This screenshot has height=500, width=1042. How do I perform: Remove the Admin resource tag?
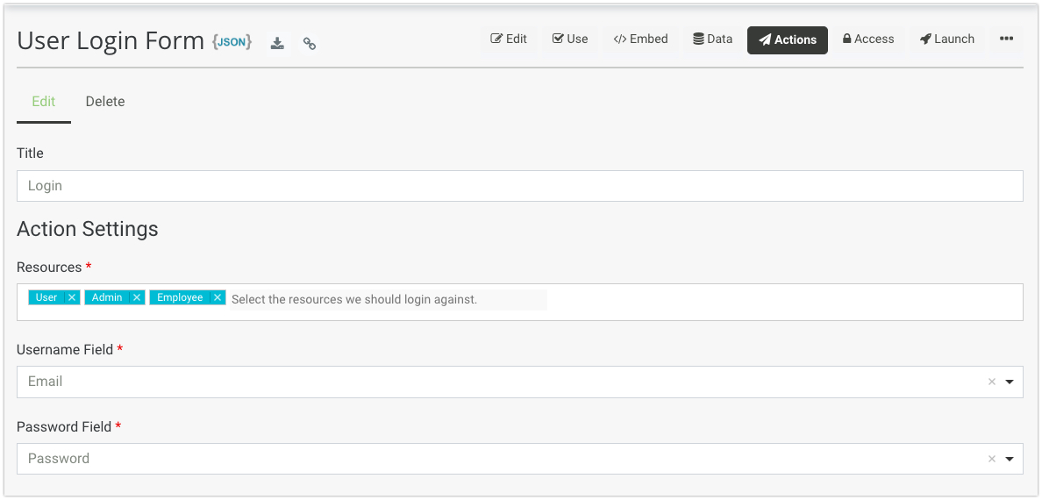[x=137, y=297]
